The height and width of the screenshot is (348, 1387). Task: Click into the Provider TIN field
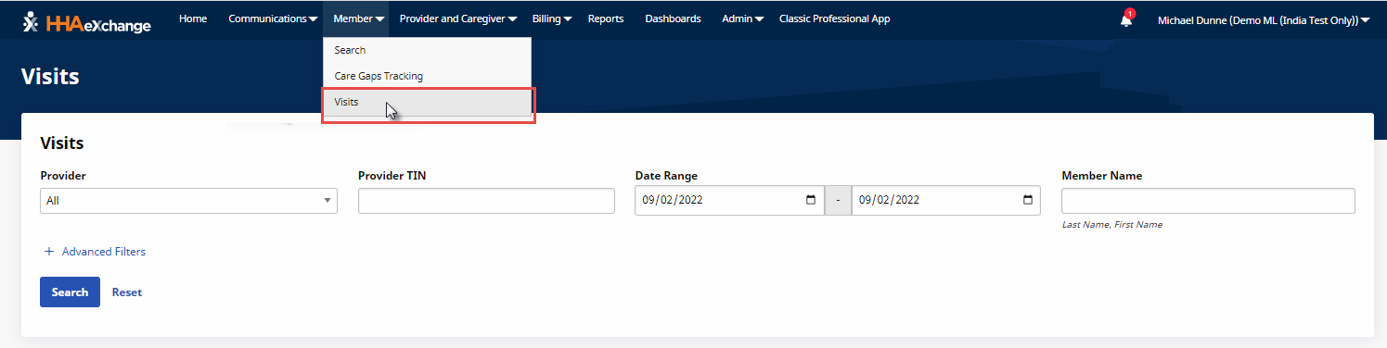click(x=486, y=200)
